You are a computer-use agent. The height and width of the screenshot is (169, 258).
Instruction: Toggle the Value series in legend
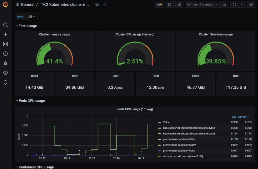[x=166, y=122]
